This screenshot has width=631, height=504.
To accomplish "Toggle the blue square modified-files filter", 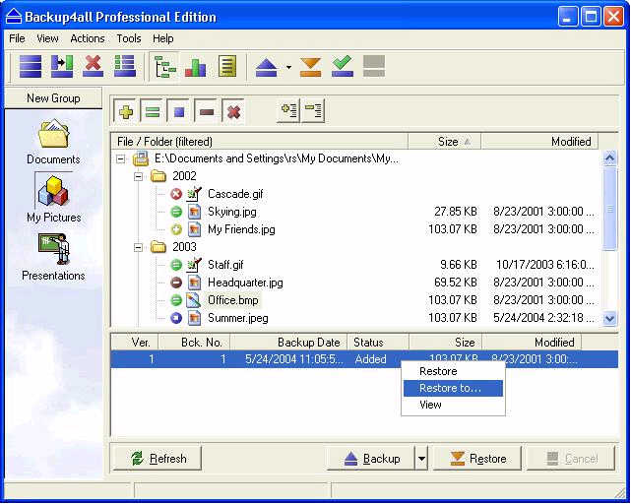I will [x=179, y=111].
